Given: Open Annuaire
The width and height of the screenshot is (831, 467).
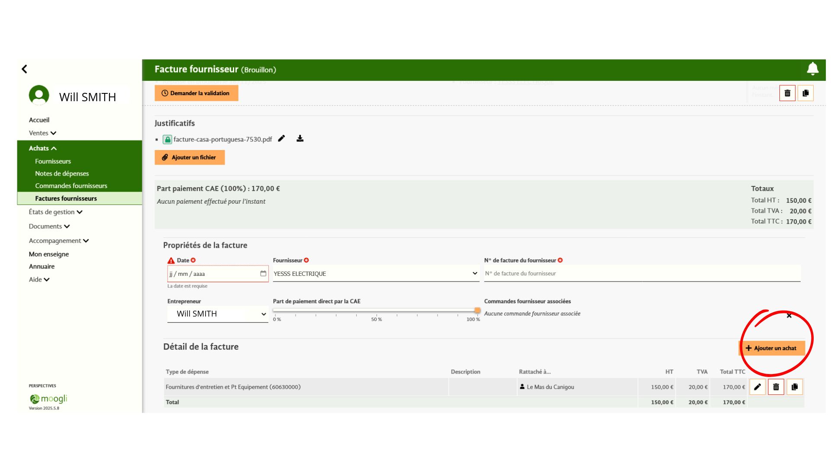Looking at the screenshot, I should (42, 266).
